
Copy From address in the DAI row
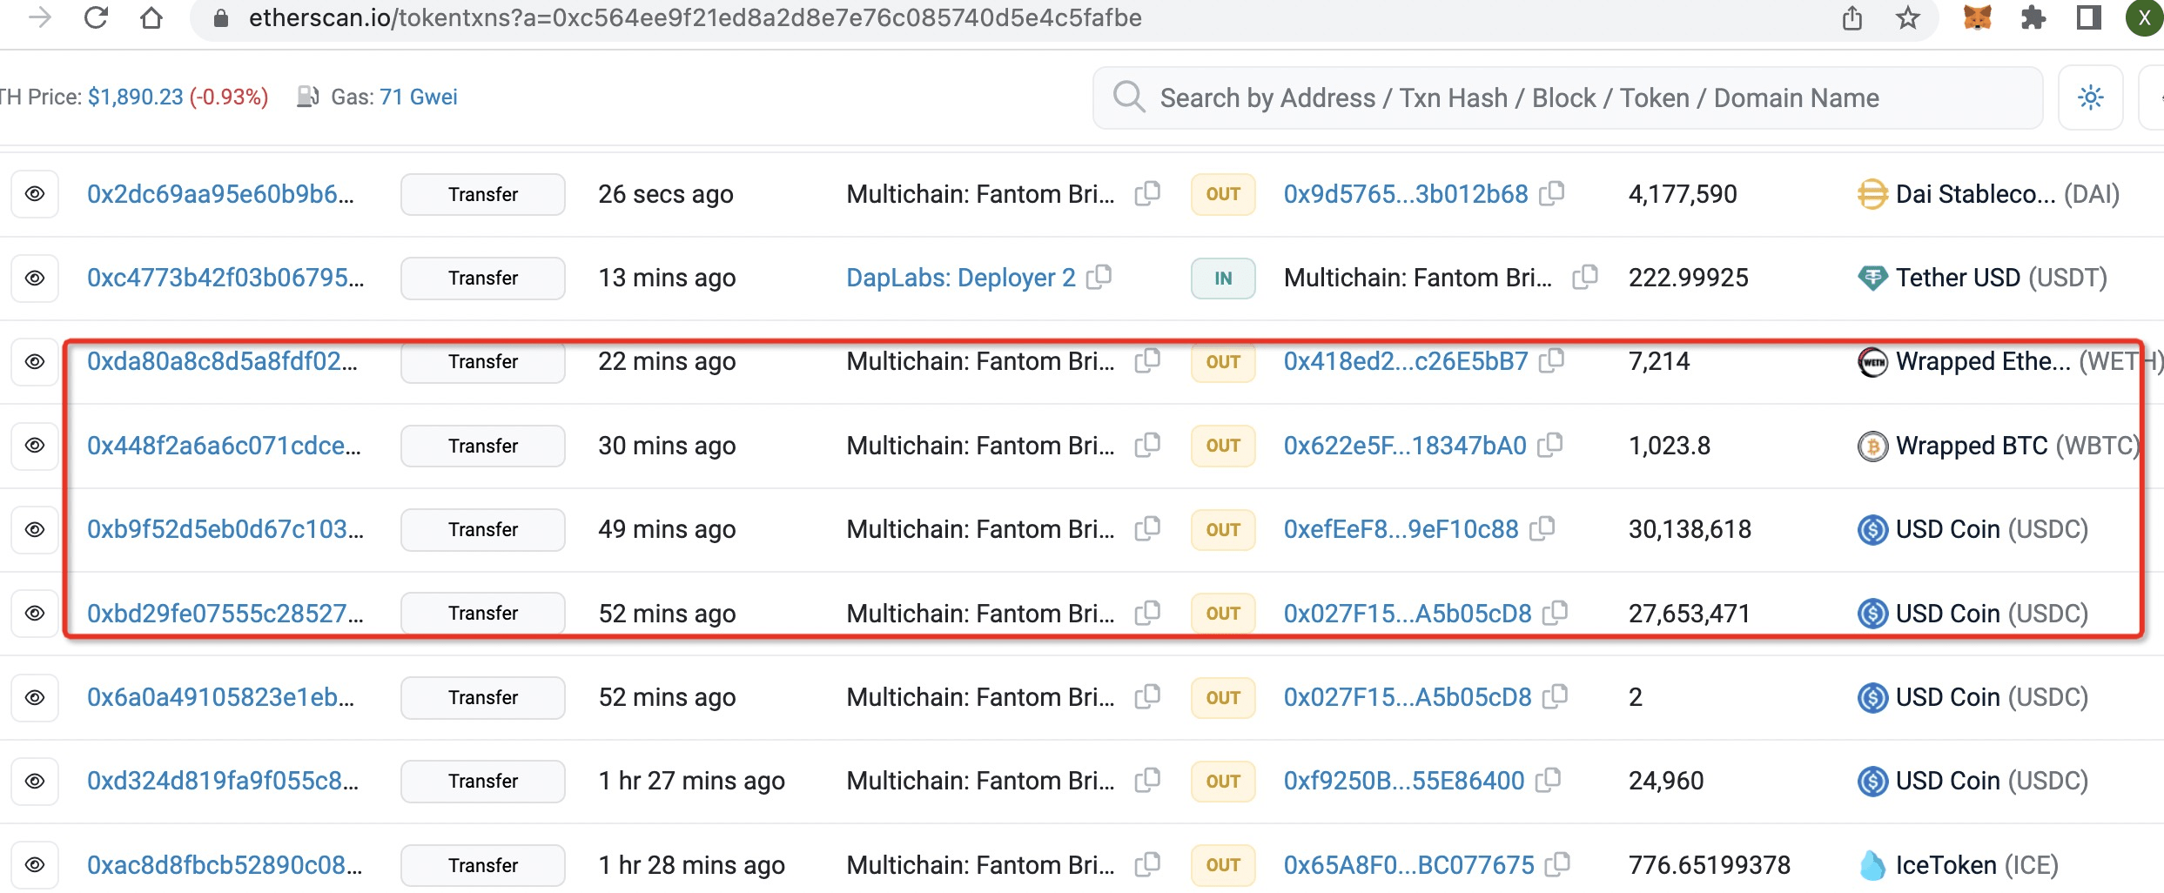1148,193
